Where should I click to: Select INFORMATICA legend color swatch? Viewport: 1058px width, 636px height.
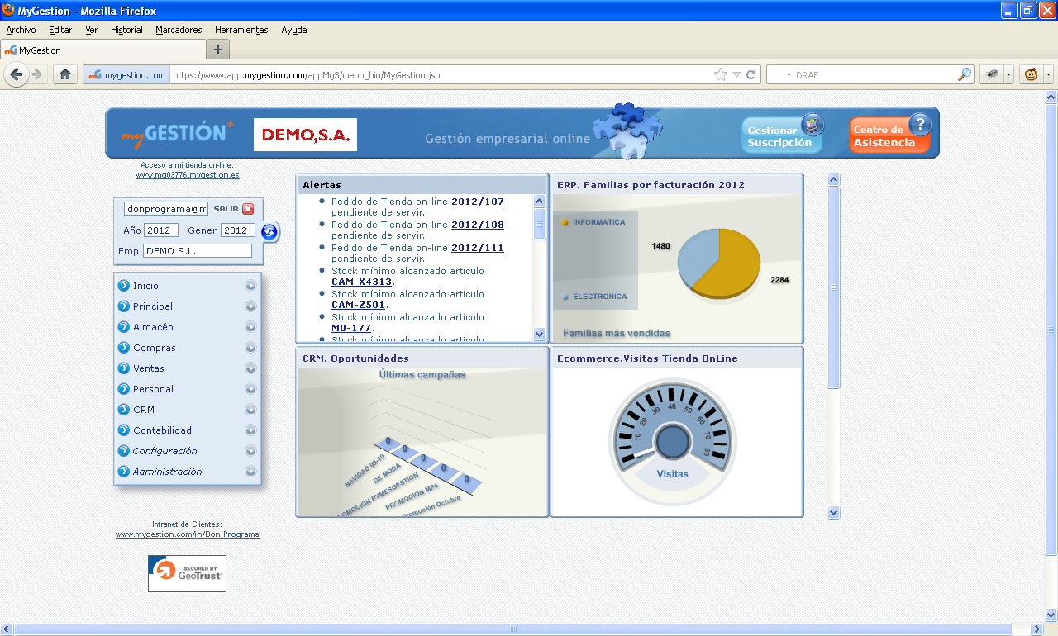coord(565,222)
